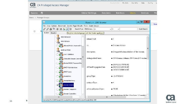Click tree panel scroll left arrow
This screenshot has height=104, width=185.
pyautogui.click(x=44, y=97)
